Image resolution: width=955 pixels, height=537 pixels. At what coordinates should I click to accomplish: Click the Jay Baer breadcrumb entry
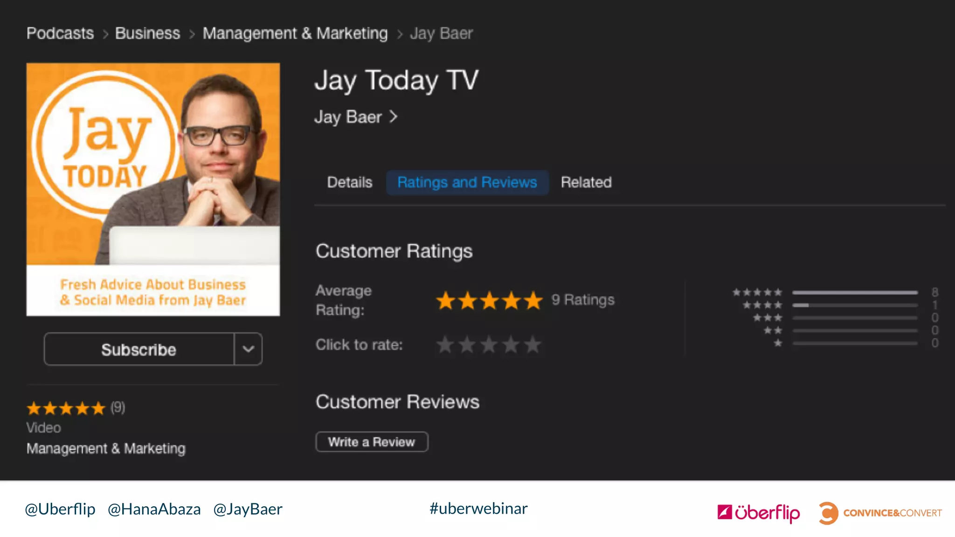click(441, 33)
